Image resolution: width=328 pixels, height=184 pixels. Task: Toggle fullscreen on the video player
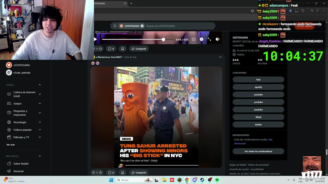point(209,39)
